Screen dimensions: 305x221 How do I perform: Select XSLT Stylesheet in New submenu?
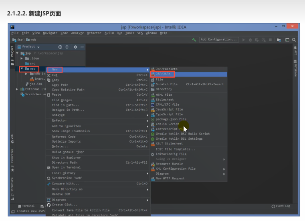click(189, 143)
